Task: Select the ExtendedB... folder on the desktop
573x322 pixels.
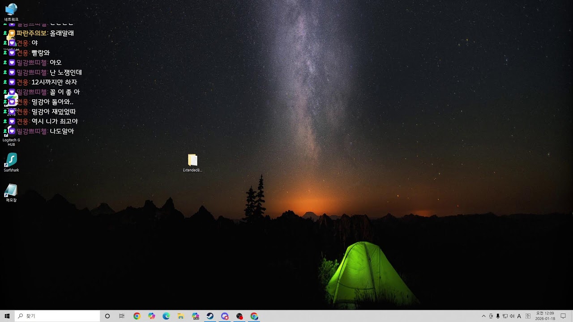Action: [x=192, y=163]
